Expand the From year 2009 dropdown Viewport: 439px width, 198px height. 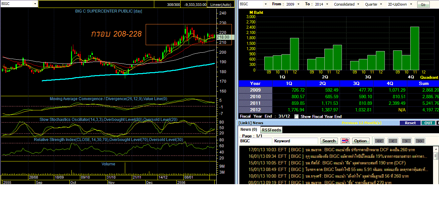tap(298, 4)
